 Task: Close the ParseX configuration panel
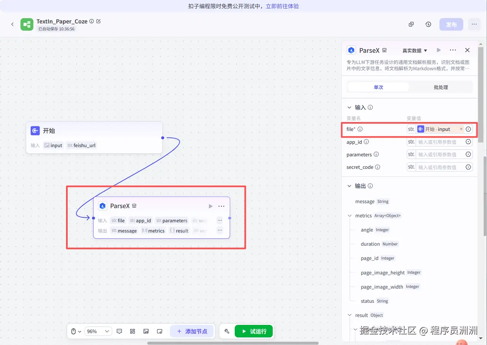click(x=468, y=50)
